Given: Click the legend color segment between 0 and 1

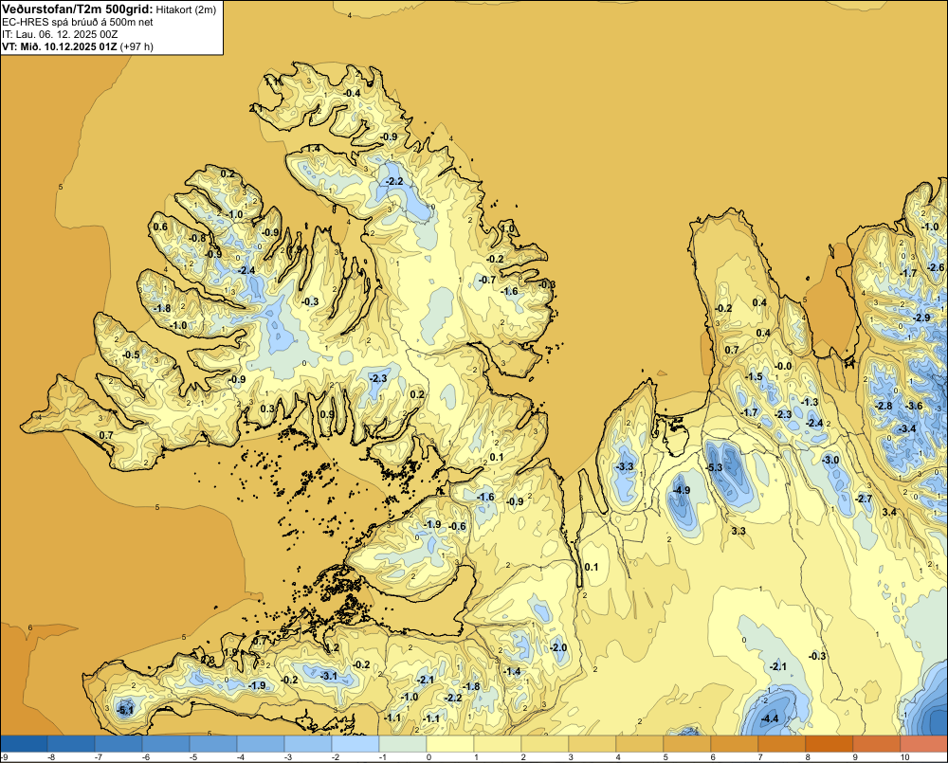Looking at the screenshot, I should tap(449, 743).
